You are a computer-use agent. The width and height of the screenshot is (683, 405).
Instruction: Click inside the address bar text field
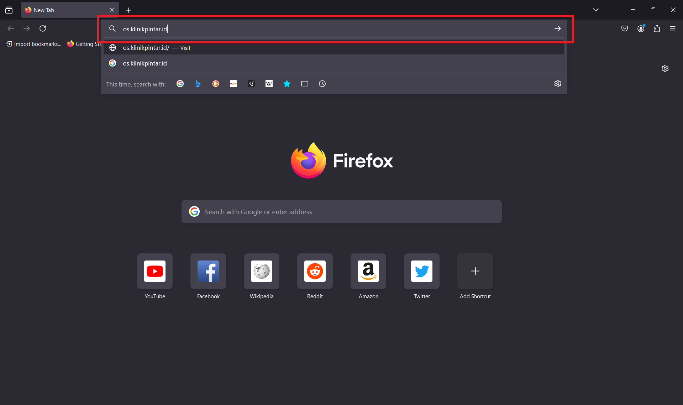coord(335,29)
